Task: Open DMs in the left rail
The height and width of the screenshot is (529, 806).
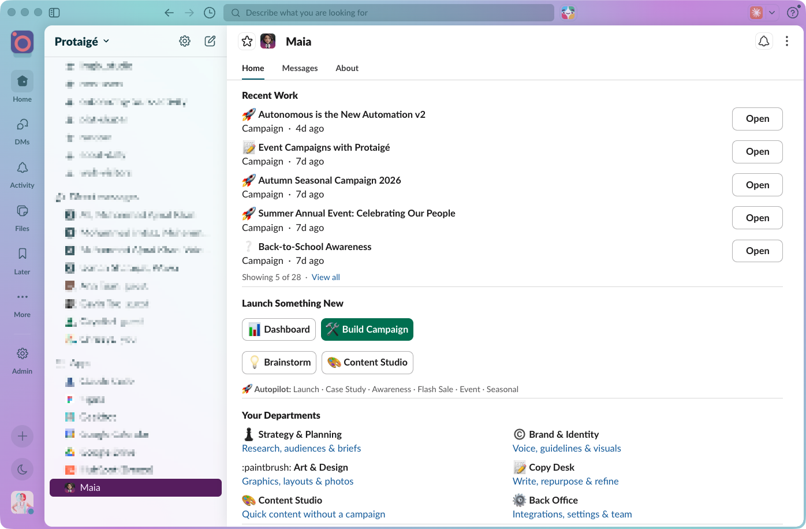Action: click(x=22, y=131)
